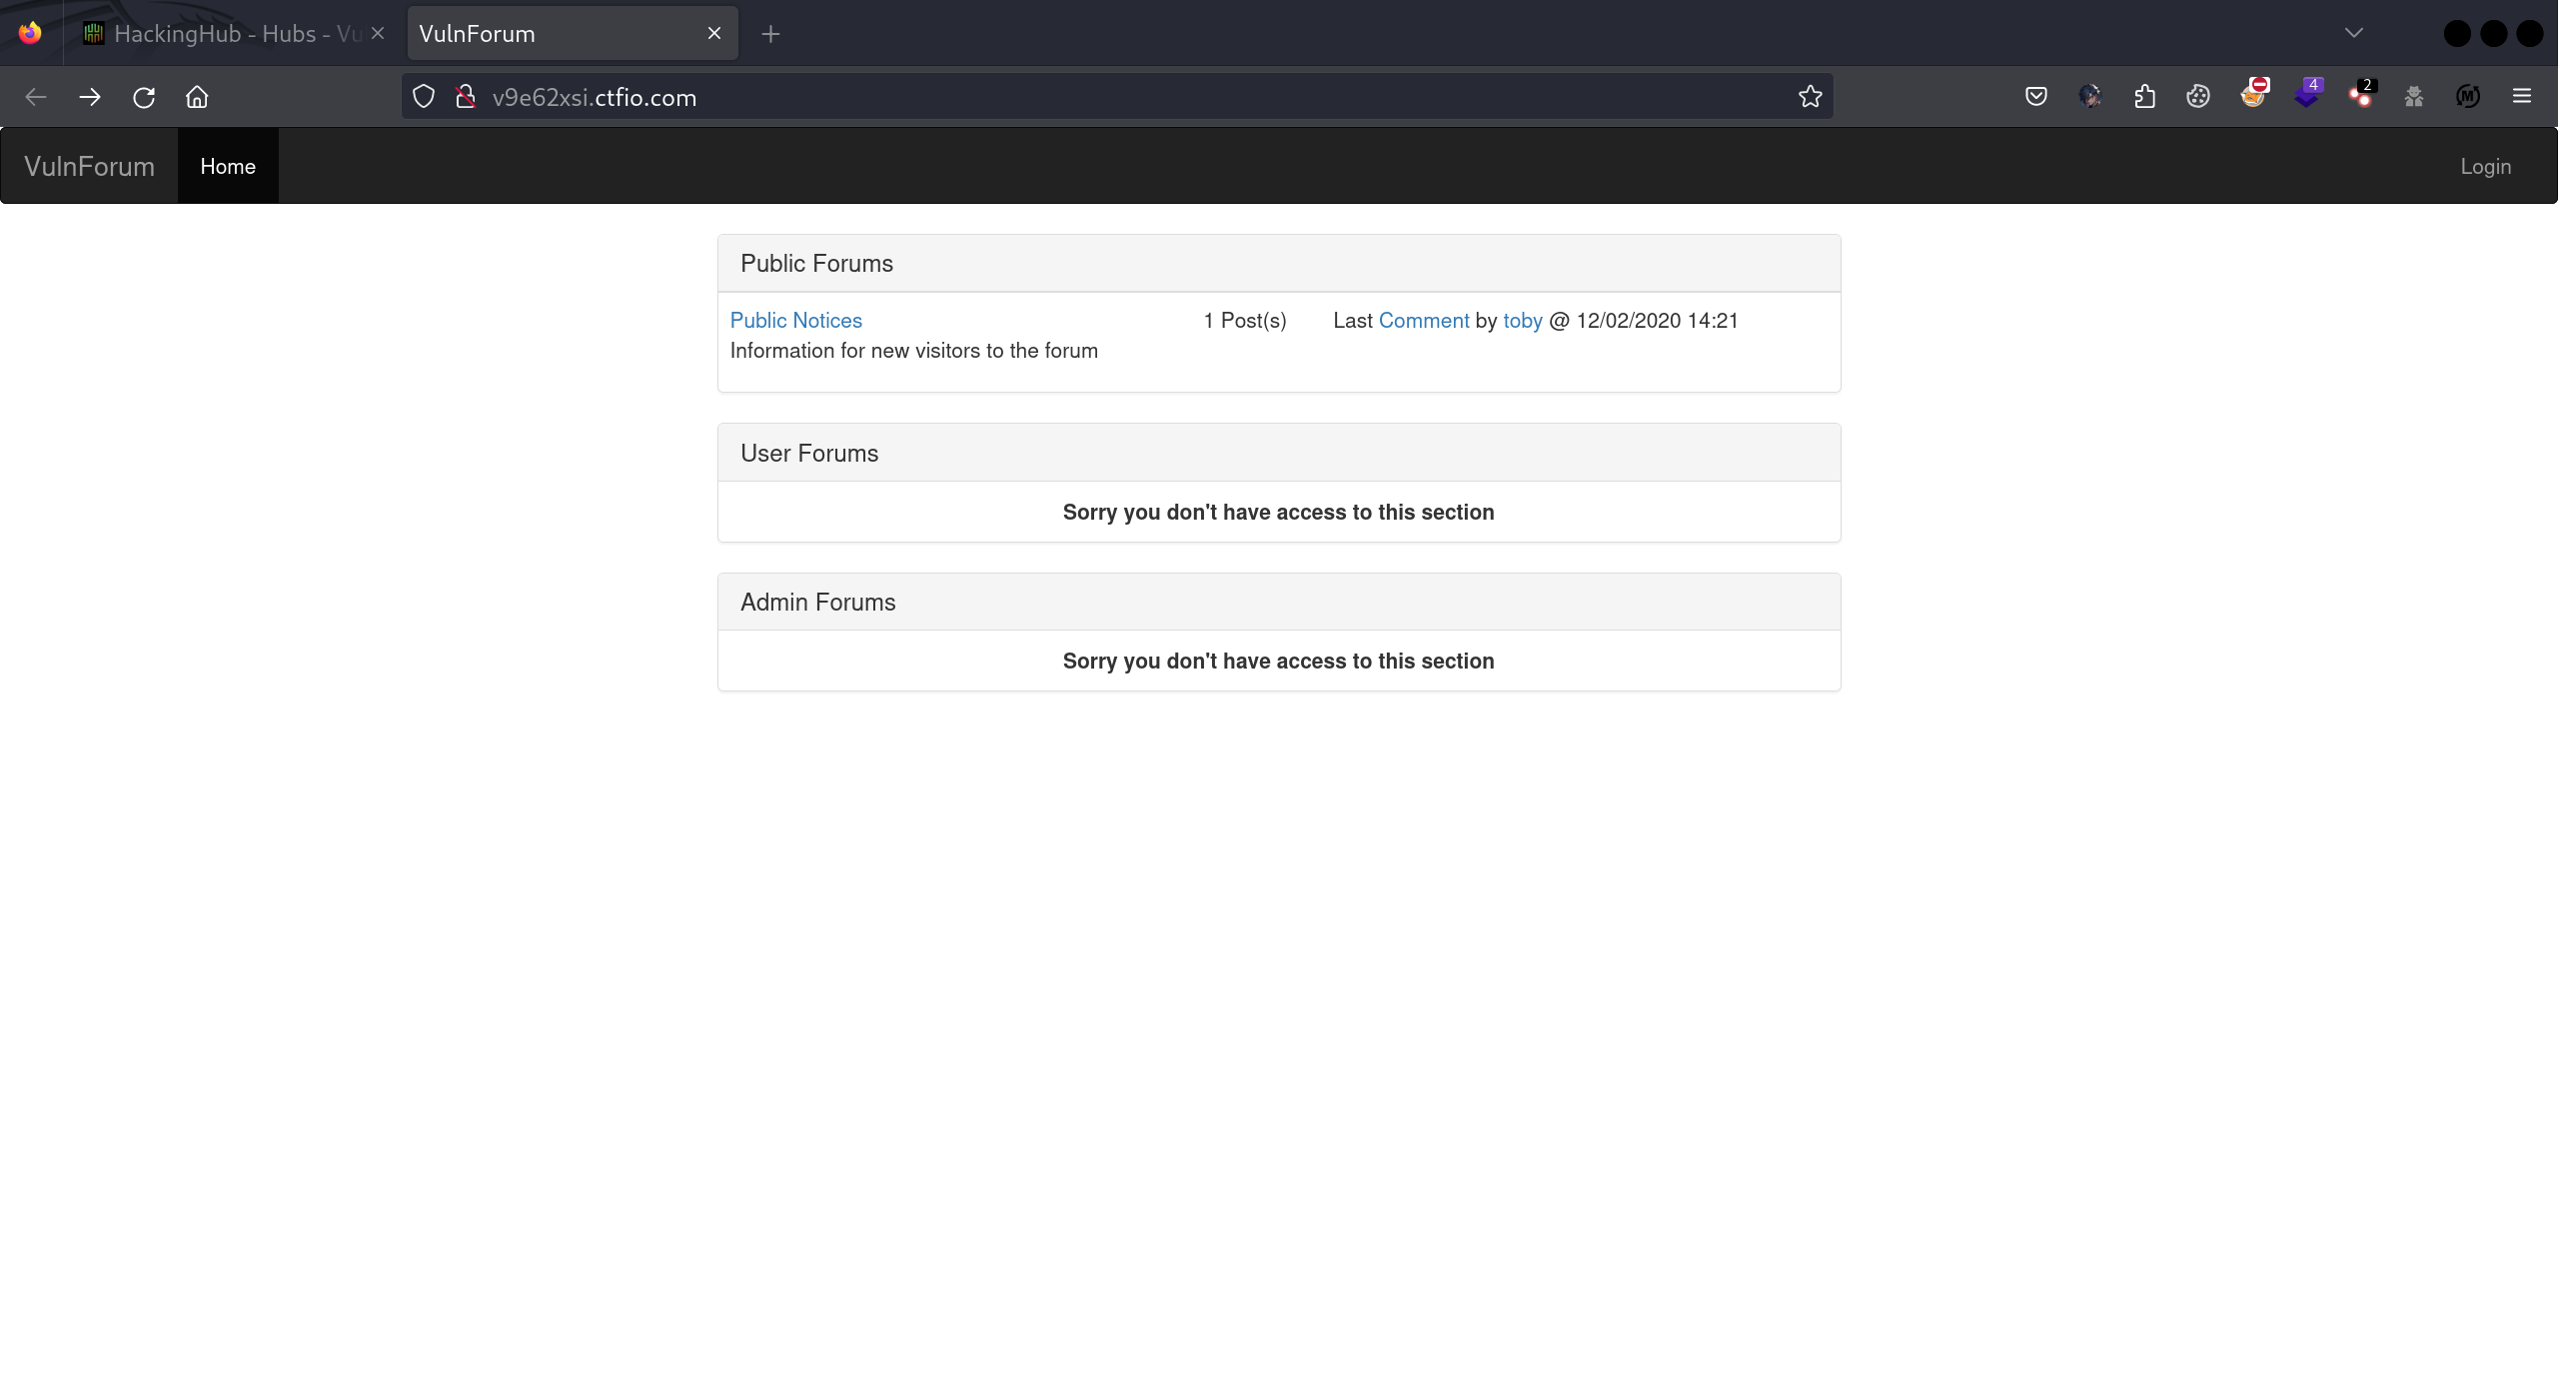
Task: Open the Login page link
Action: click(2486, 166)
